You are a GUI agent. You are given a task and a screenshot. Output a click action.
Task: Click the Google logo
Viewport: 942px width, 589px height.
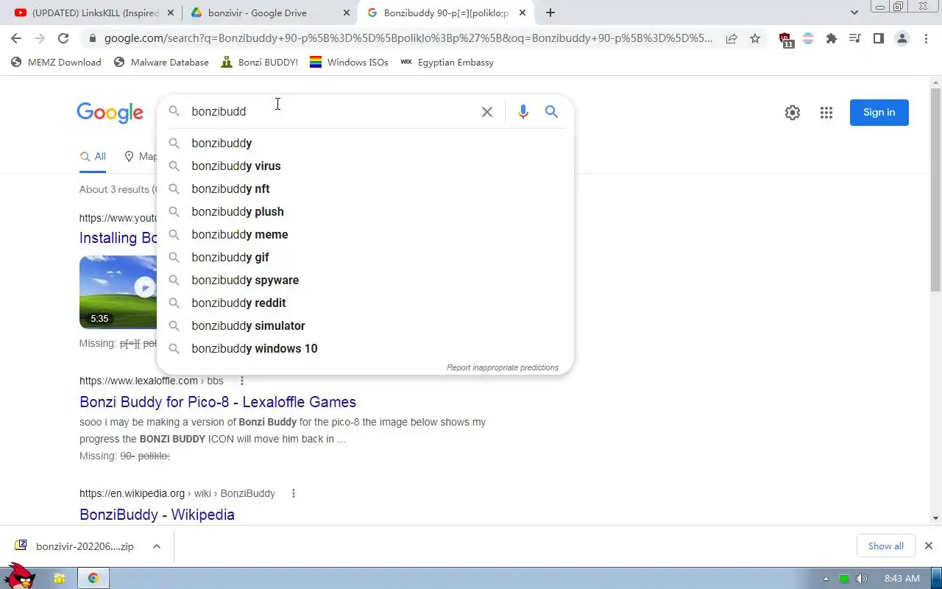(110, 113)
